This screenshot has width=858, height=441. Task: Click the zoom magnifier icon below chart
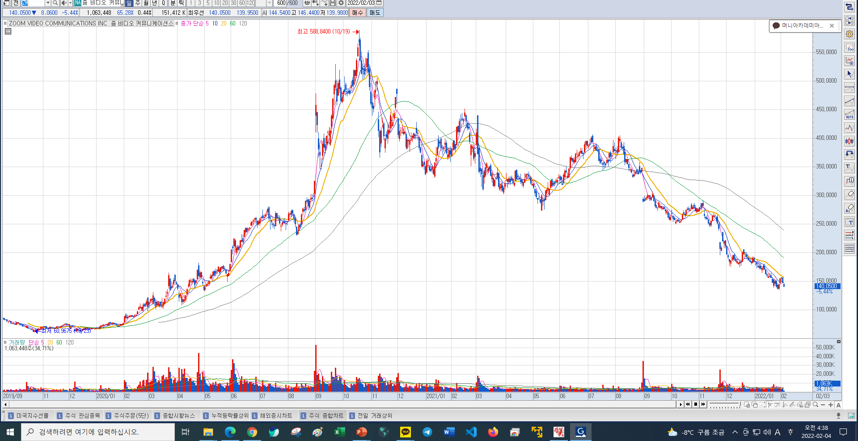click(816, 405)
